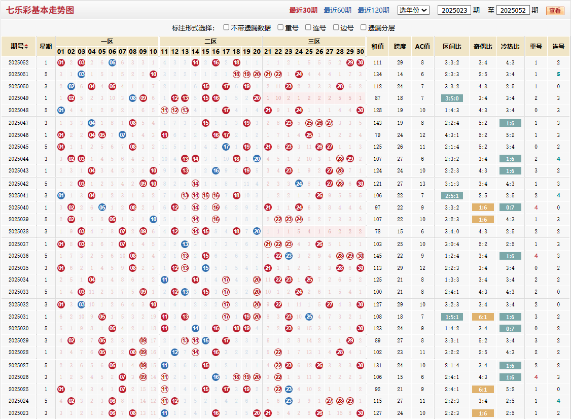Click the highlighted 3:5:0 cell in row 2025049

point(452,98)
